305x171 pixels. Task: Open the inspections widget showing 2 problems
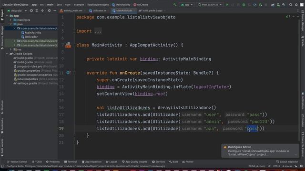coord(288,17)
